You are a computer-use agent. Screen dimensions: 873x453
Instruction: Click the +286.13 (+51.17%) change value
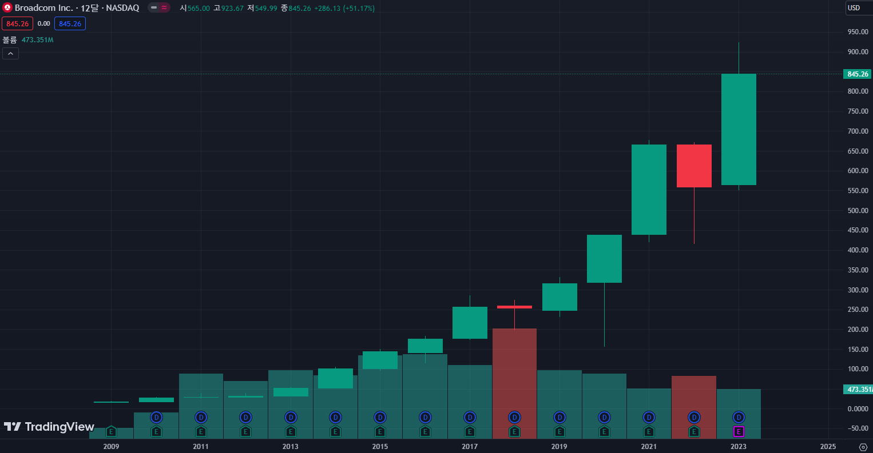(344, 9)
